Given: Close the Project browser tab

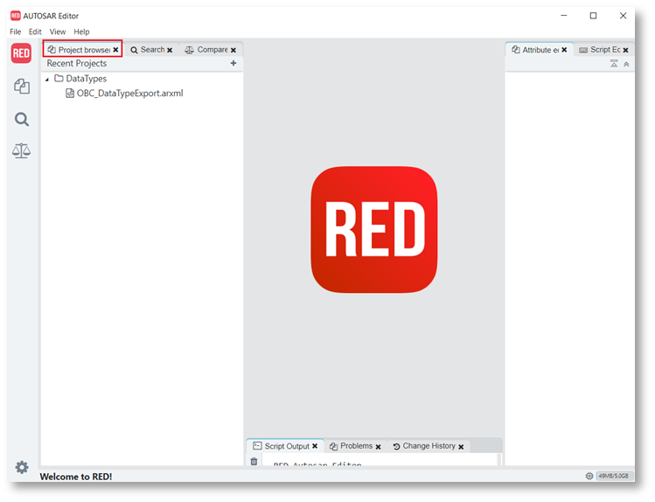Looking at the screenshot, I should tap(115, 50).
